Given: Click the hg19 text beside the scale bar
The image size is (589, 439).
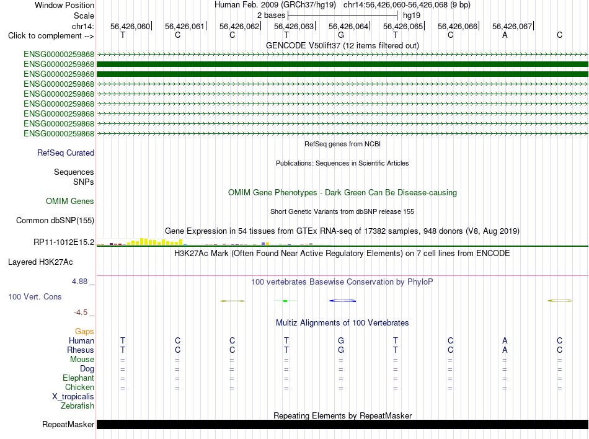Looking at the screenshot, I should coord(411,16).
